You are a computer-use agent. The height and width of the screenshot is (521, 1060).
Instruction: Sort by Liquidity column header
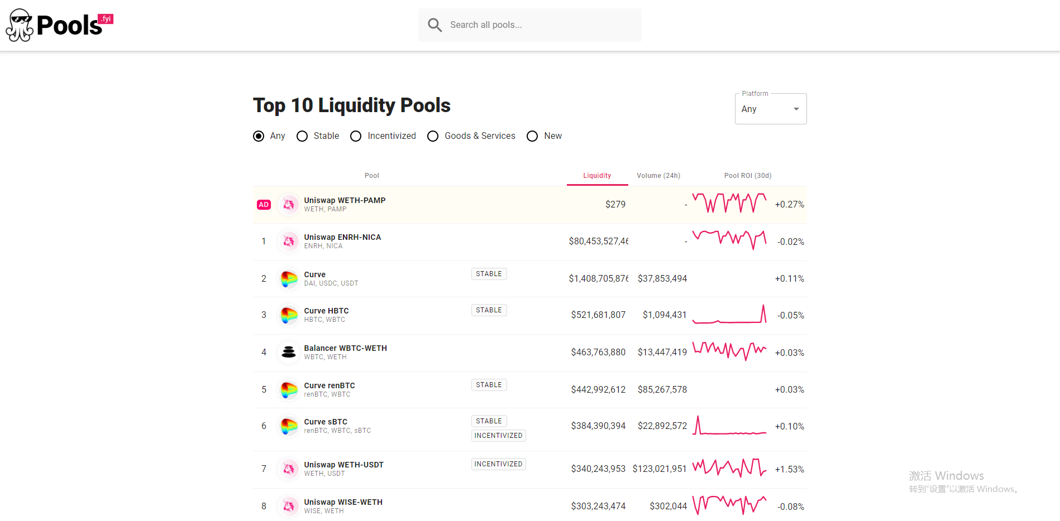pos(597,176)
